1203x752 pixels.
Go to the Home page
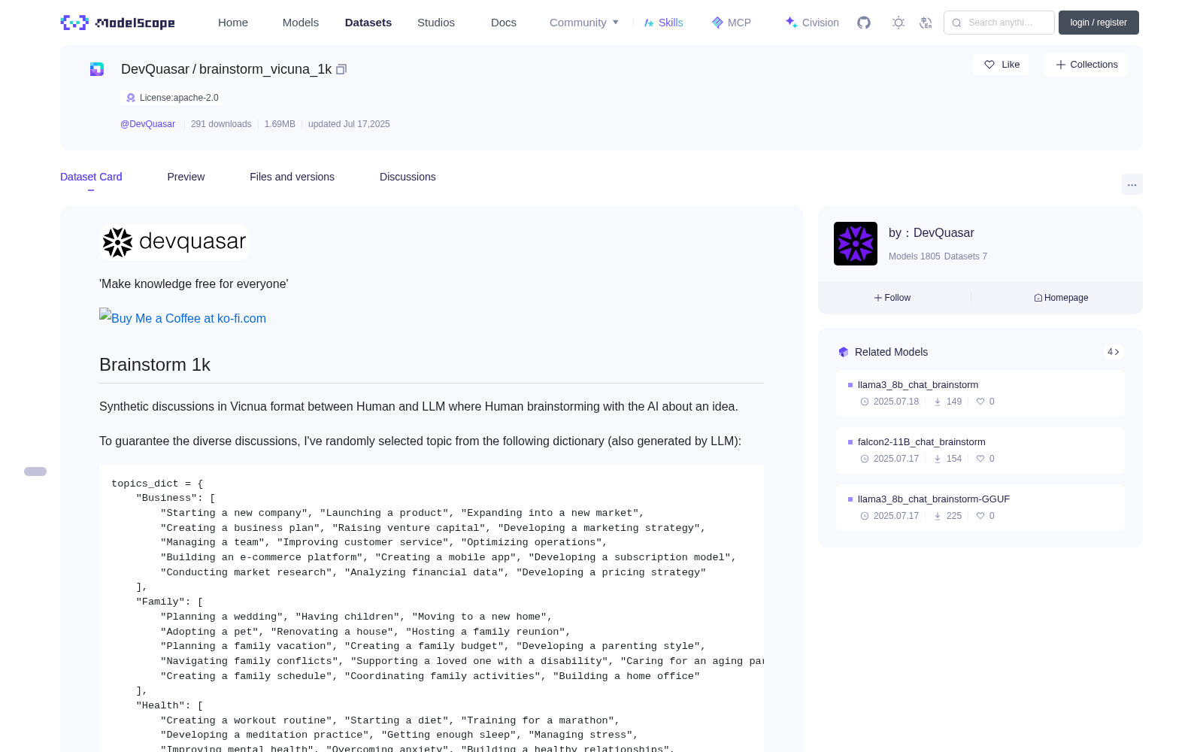click(233, 23)
